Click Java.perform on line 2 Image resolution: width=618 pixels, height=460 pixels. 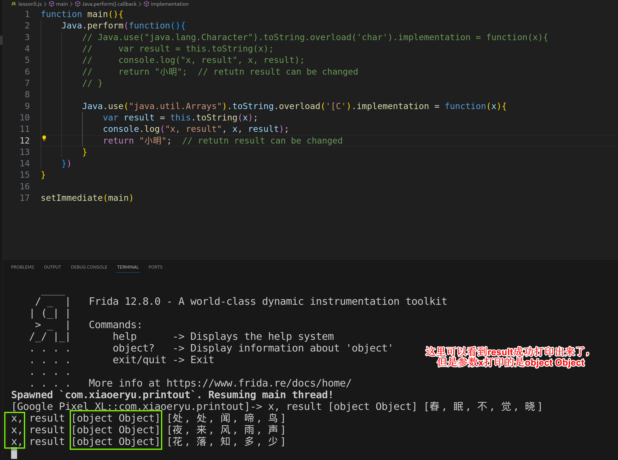[92, 26]
